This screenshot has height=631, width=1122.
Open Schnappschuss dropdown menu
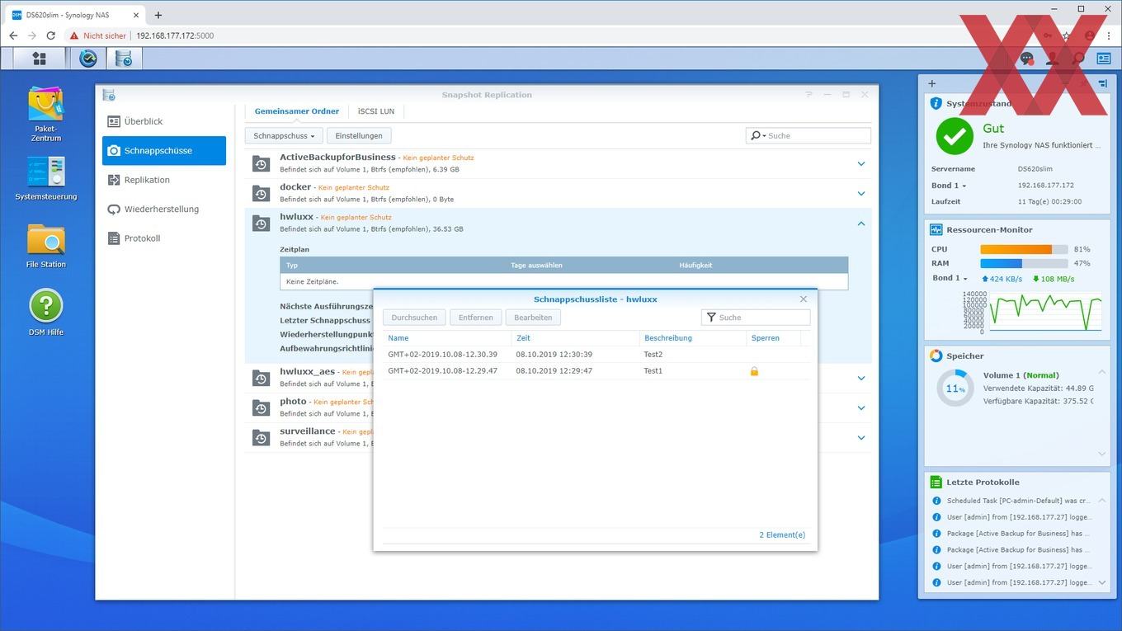click(284, 135)
